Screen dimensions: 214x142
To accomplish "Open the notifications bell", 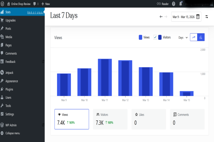I will coord(181,4).
